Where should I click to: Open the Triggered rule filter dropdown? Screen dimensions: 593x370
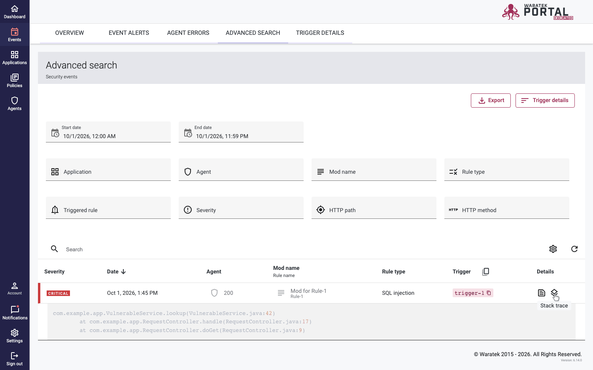click(x=108, y=208)
